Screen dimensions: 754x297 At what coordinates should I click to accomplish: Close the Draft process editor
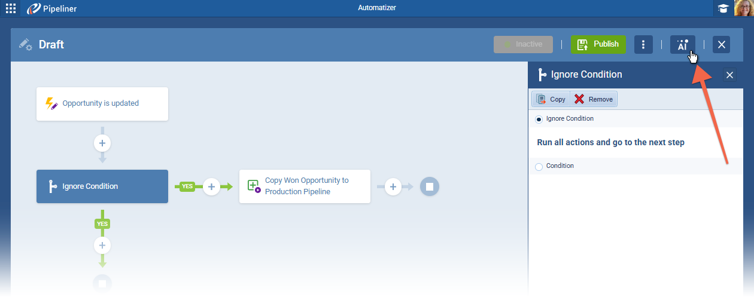721,45
